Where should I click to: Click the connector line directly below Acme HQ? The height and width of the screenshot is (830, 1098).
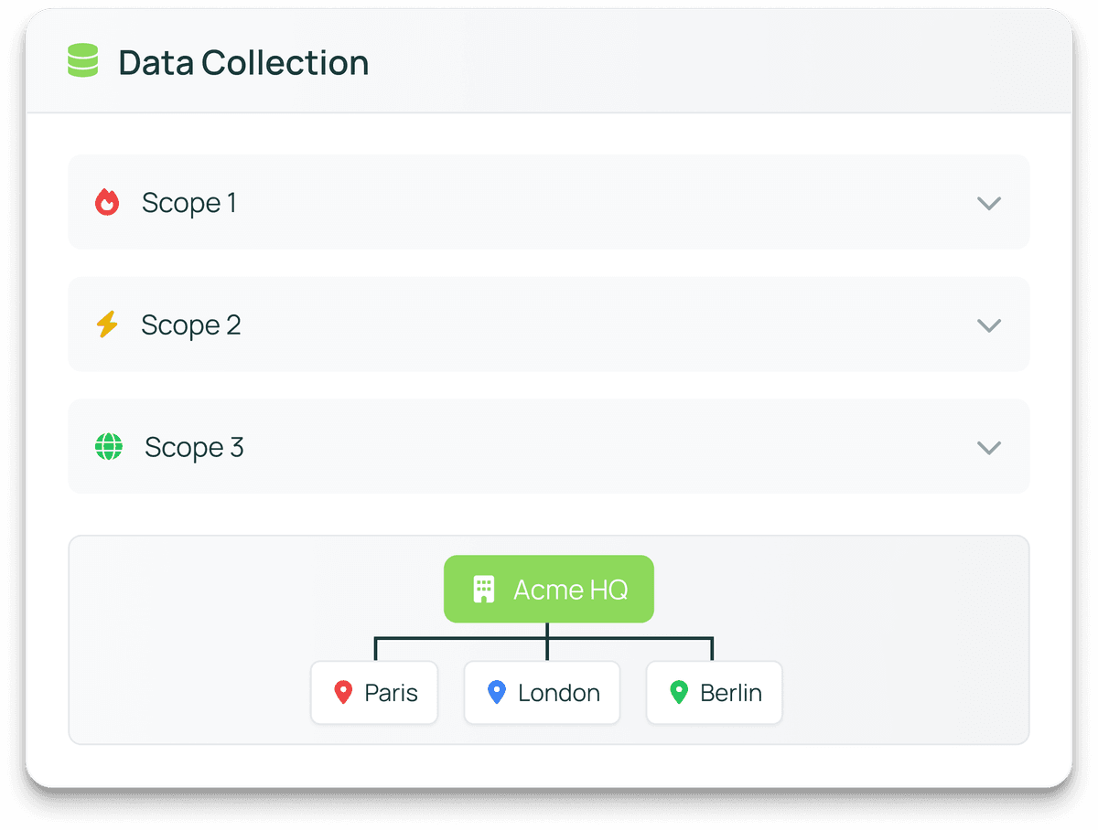coord(547,633)
